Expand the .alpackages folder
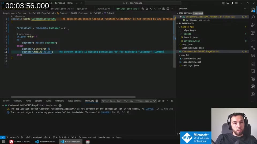 tap(189, 30)
